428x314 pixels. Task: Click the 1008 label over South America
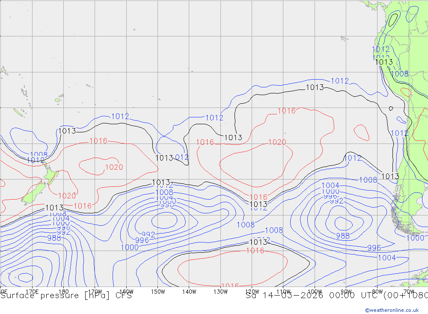pos(400,74)
